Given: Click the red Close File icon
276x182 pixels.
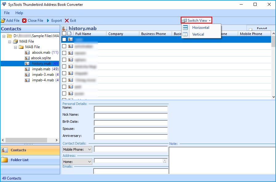Looking at the screenshot, I should click(24, 21).
